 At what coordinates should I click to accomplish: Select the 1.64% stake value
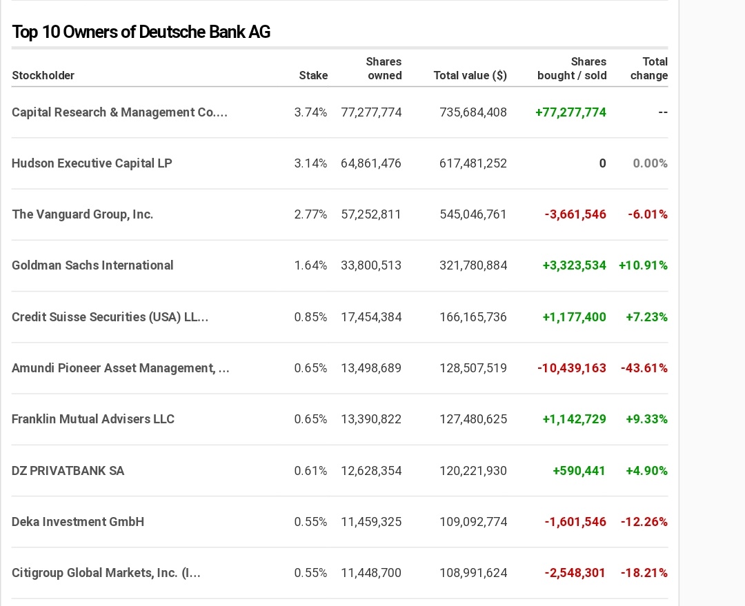[310, 265]
